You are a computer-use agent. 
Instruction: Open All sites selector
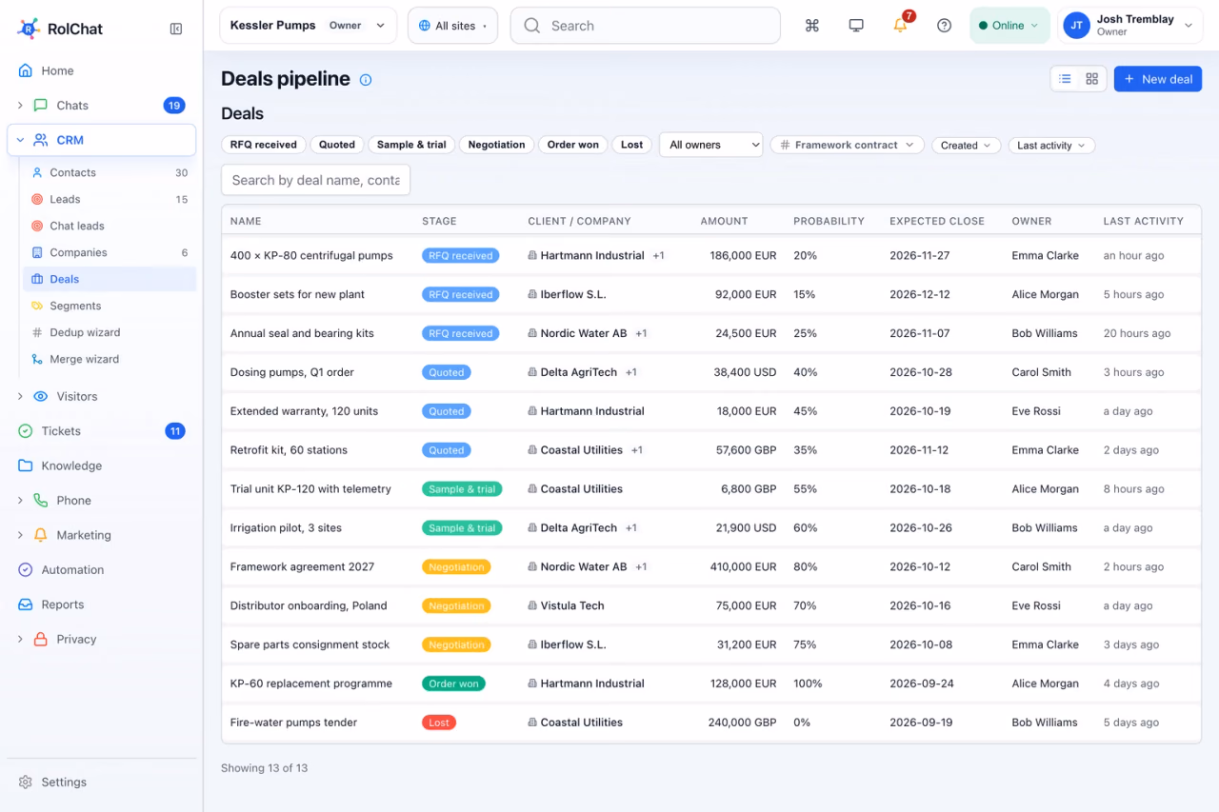click(x=452, y=26)
